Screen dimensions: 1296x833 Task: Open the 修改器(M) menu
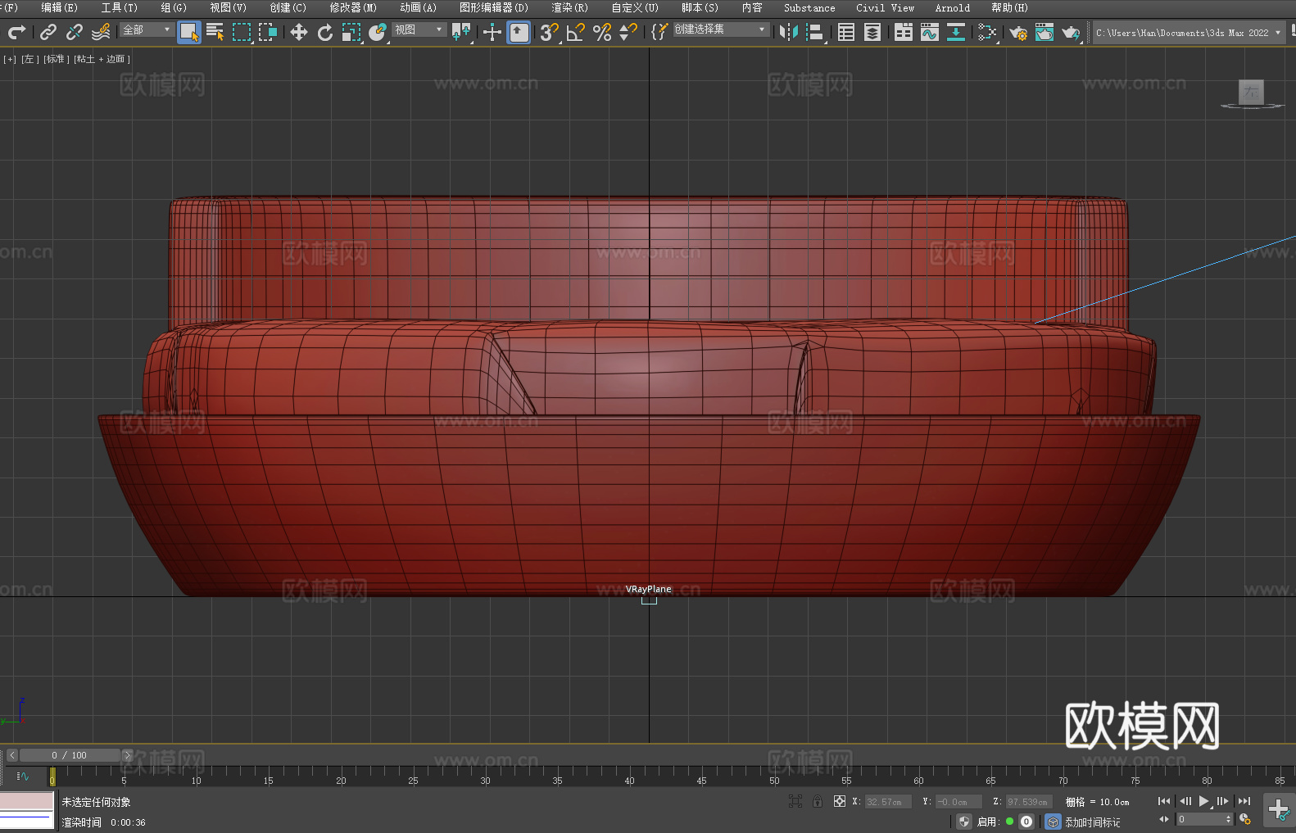pos(352,7)
